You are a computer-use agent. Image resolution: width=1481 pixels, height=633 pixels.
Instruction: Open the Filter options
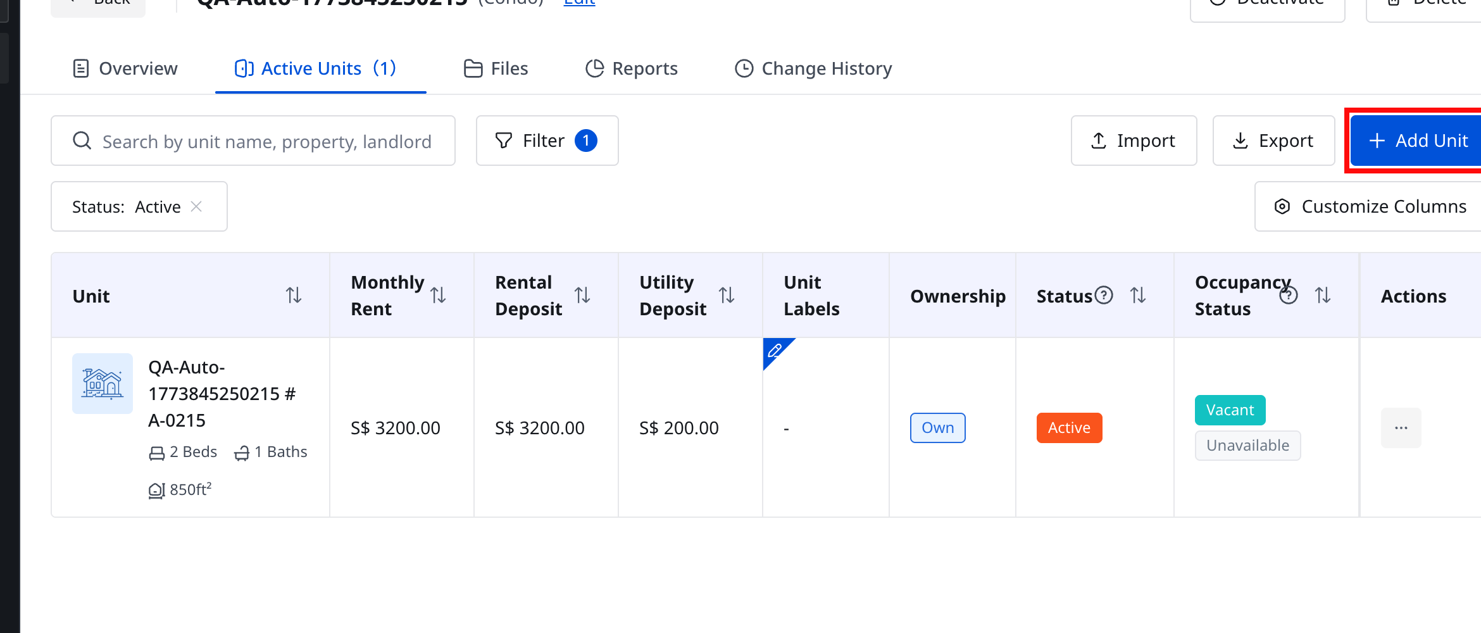547,141
